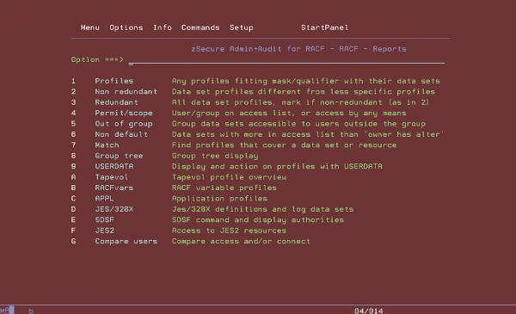
Task: Select option 3 Redundant
Action: point(116,102)
